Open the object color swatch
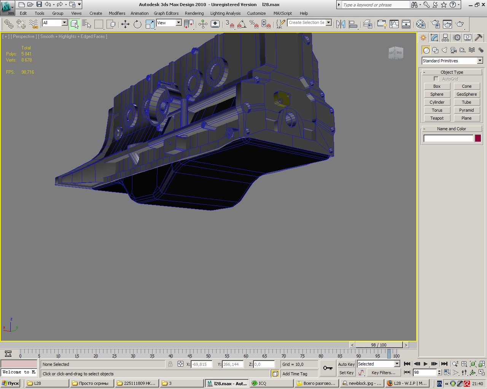Image resolution: width=487 pixels, height=389 pixels. pyautogui.click(x=478, y=138)
